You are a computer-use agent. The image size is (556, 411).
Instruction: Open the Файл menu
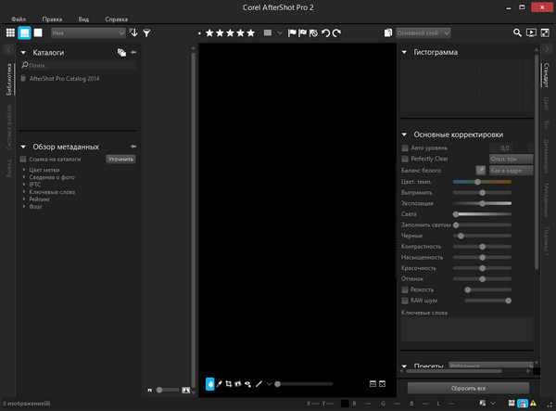[19, 18]
